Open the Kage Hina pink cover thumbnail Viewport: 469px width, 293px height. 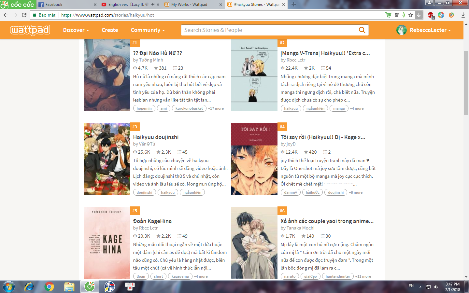coord(107,243)
